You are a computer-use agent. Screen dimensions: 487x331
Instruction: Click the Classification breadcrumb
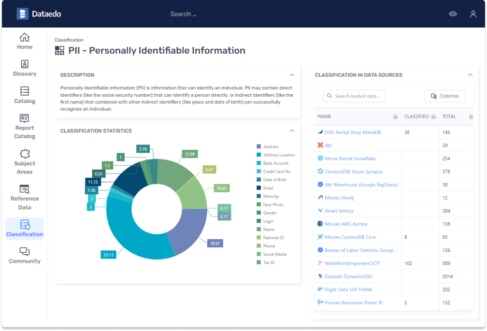[69, 40]
